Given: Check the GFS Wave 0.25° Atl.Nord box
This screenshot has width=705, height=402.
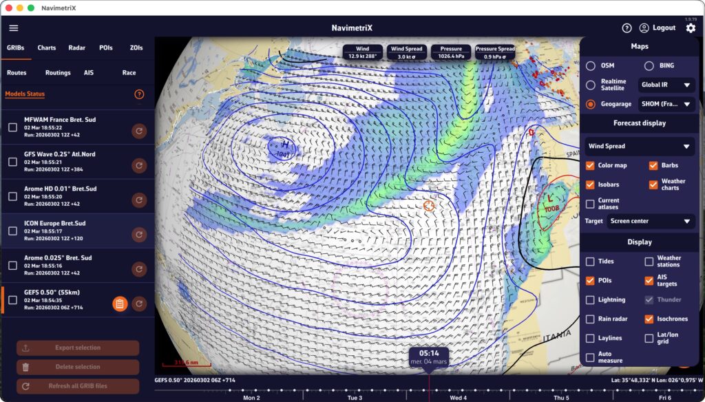Looking at the screenshot, I should (12, 162).
